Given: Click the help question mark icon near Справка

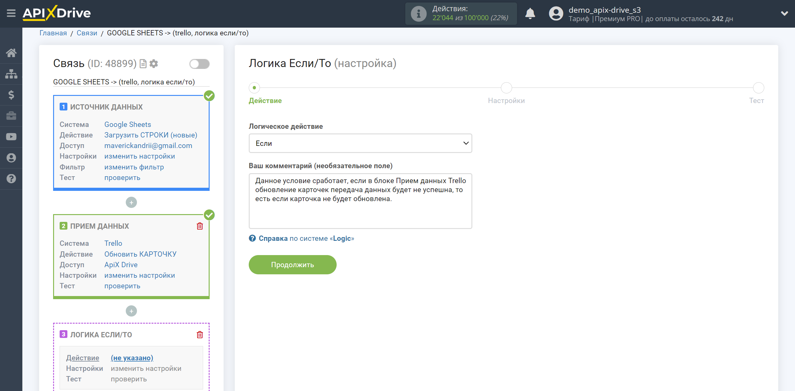Looking at the screenshot, I should pos(252,238).
